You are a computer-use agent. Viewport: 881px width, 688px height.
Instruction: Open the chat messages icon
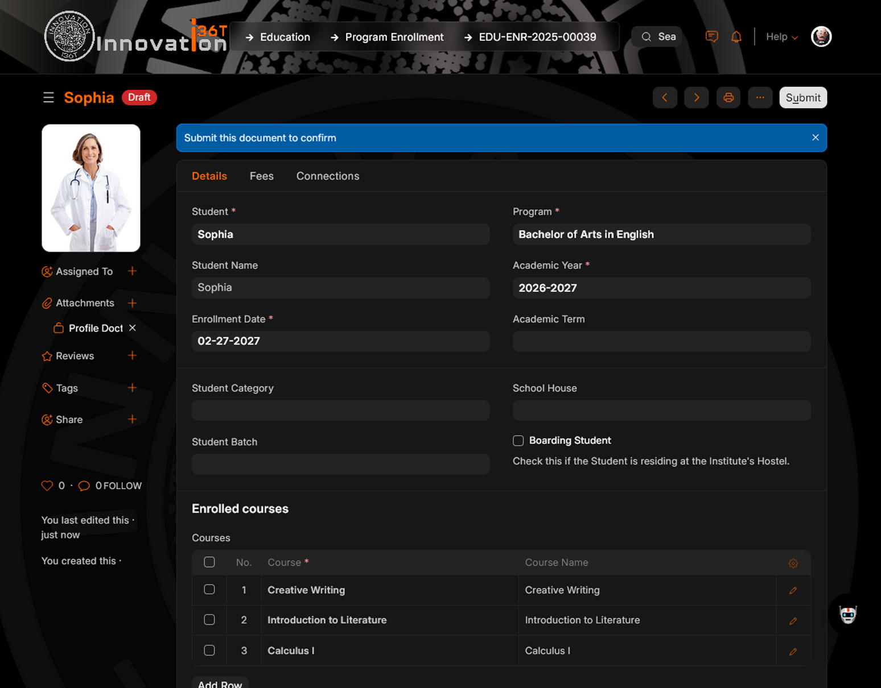711,37
